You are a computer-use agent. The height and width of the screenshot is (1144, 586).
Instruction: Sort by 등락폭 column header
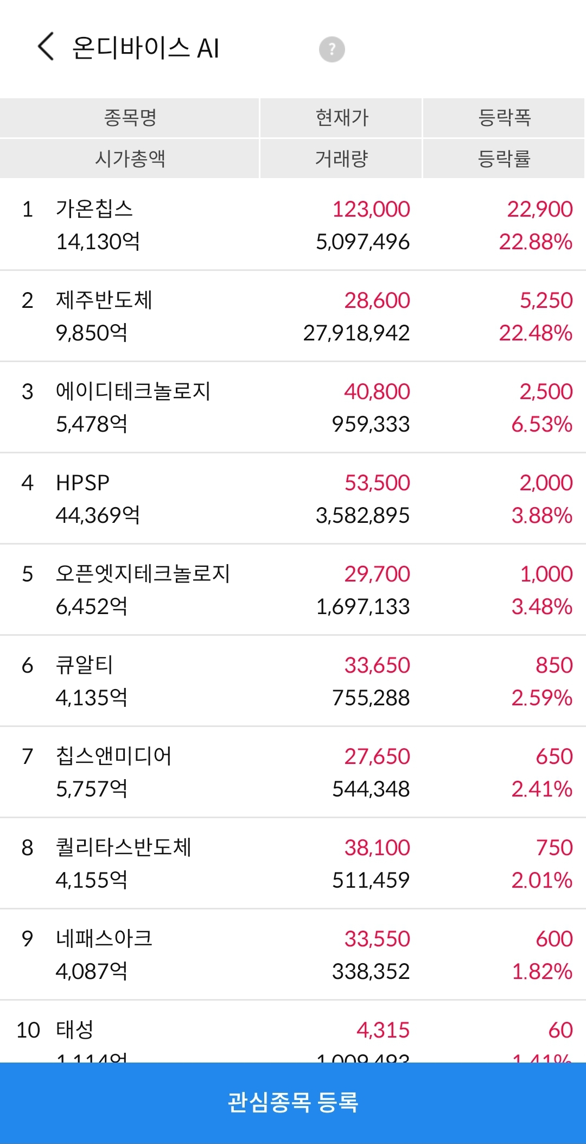point(504,118)
